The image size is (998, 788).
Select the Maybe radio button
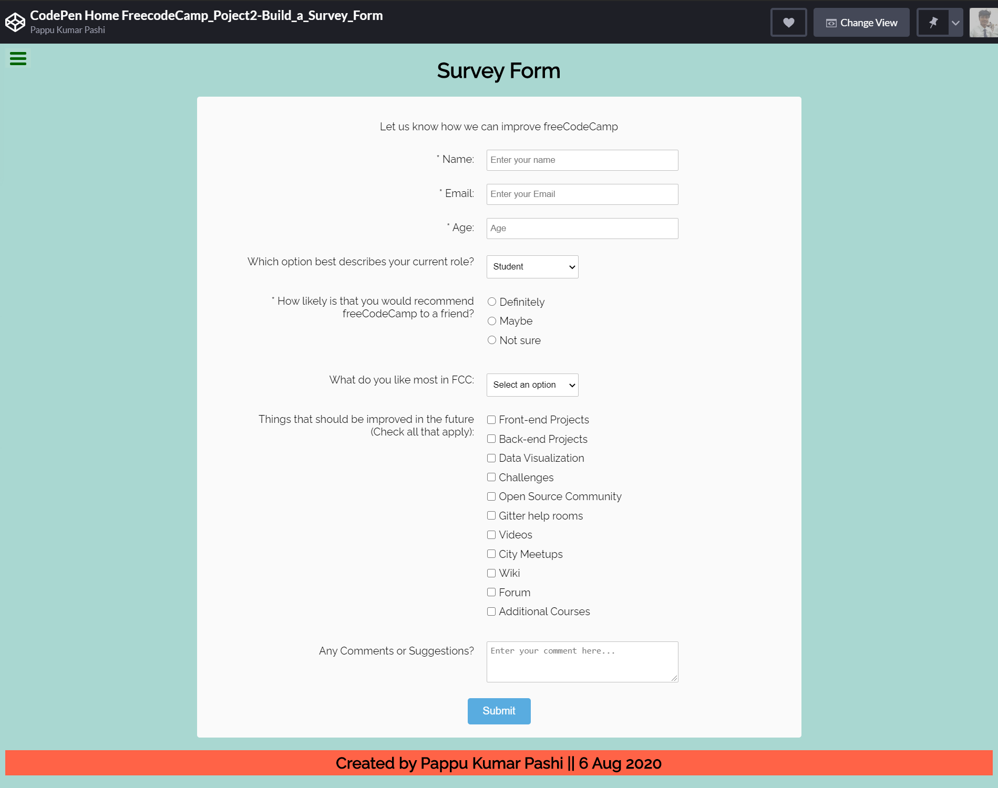point(492,321)
